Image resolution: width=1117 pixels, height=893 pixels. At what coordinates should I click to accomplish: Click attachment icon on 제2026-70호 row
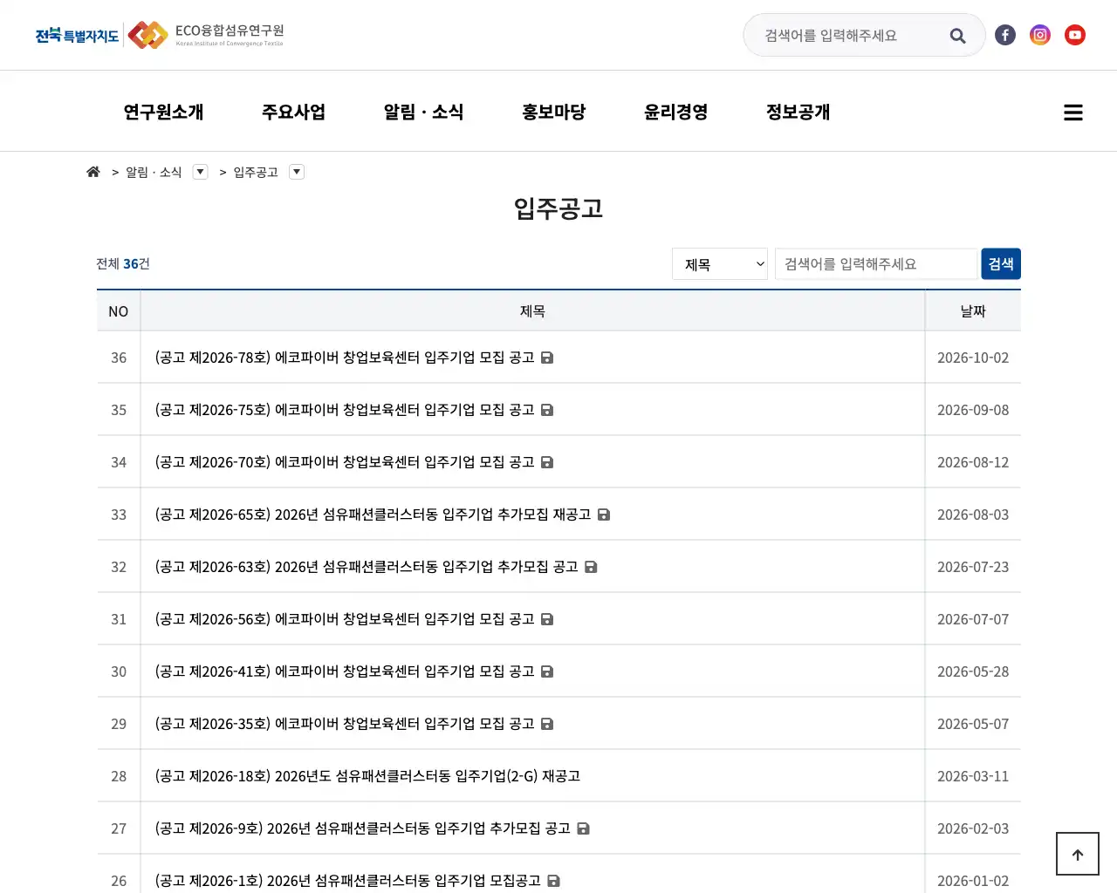click(x=547, y=462)
